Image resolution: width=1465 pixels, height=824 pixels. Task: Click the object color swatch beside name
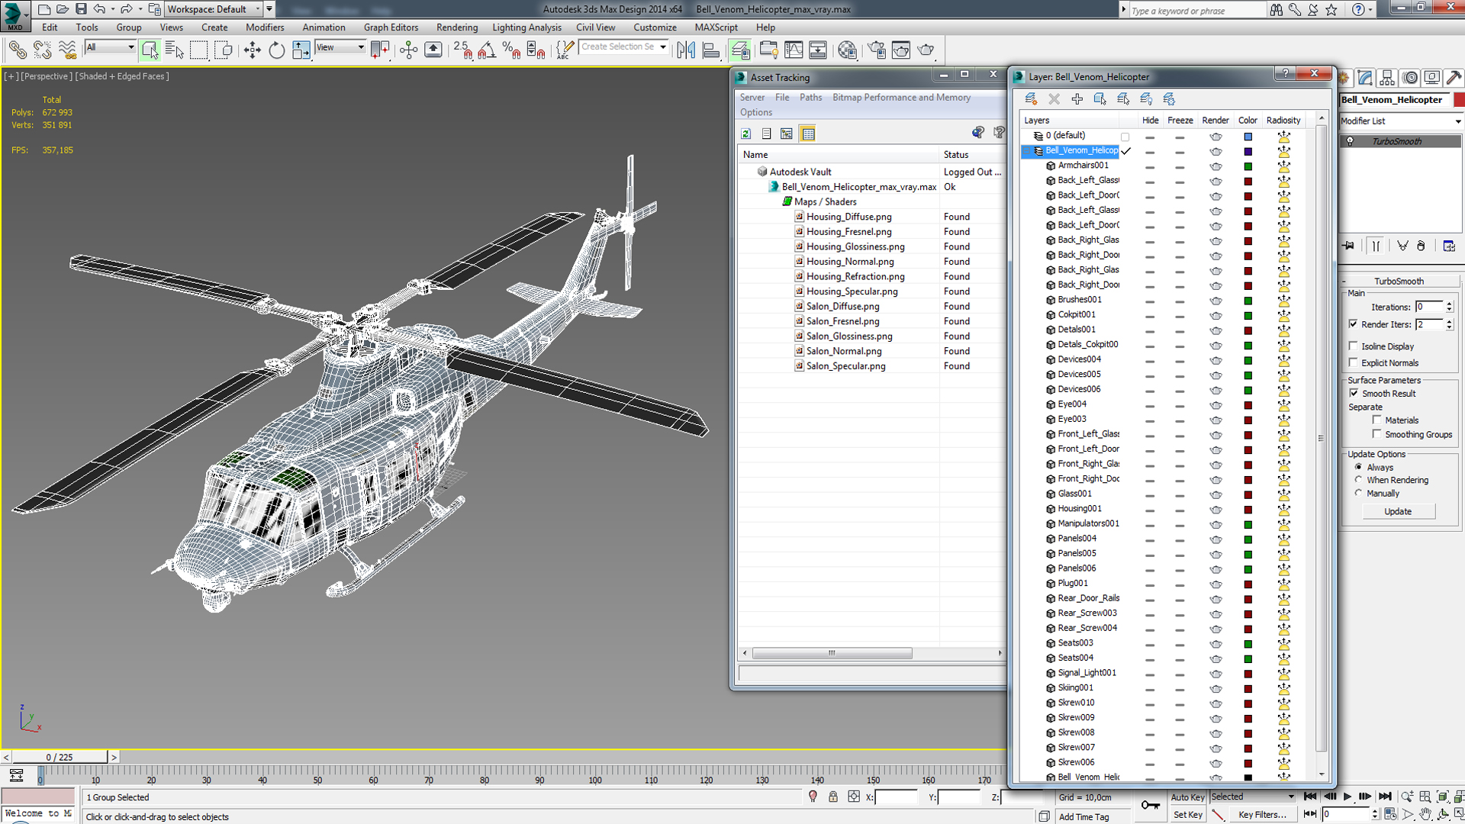coord(1458,100)
